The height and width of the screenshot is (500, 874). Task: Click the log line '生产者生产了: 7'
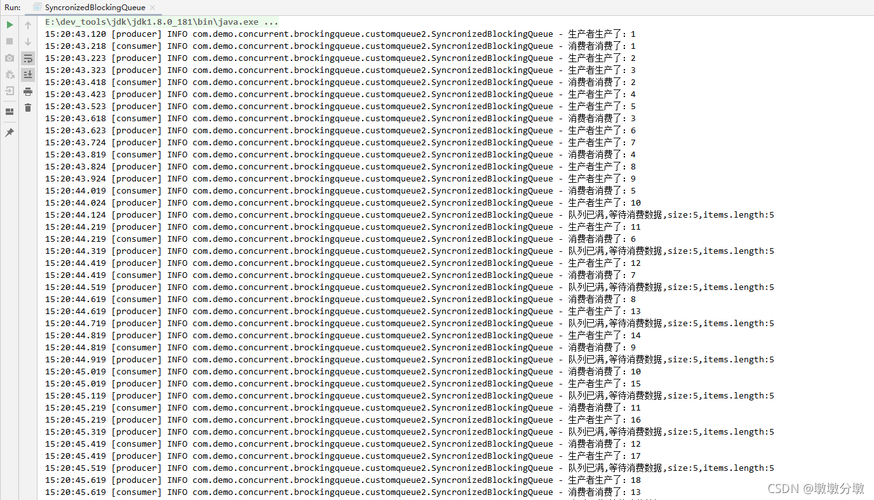(x=340, y=143)
